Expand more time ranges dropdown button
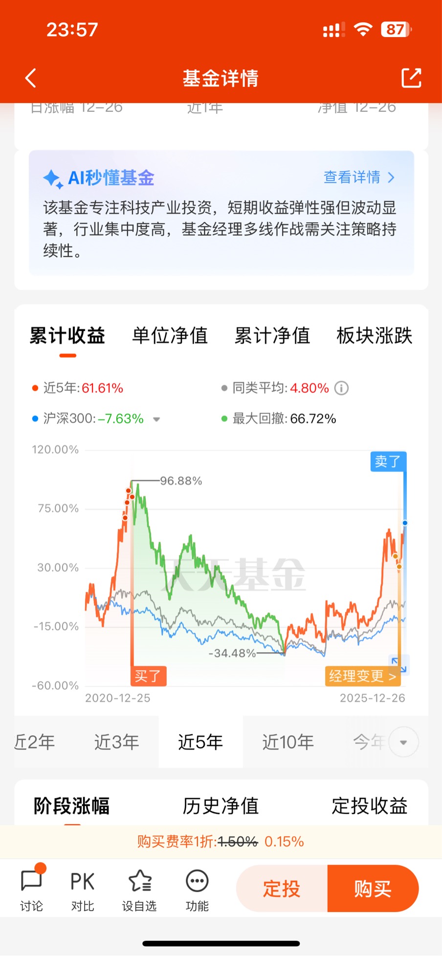Viewport: 442px width, 956px height. tap(404, 742)
